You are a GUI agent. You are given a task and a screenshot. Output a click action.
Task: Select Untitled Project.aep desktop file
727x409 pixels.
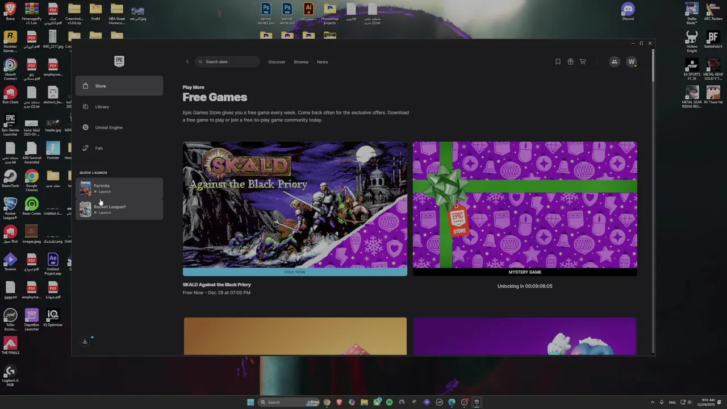tap(53, 265)
